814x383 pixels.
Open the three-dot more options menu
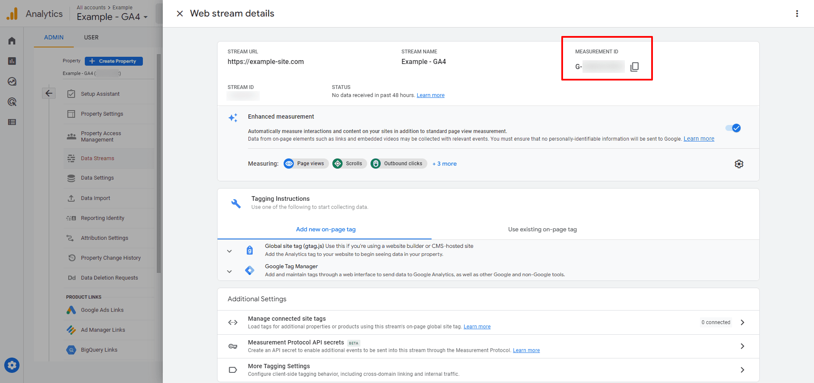797,14
